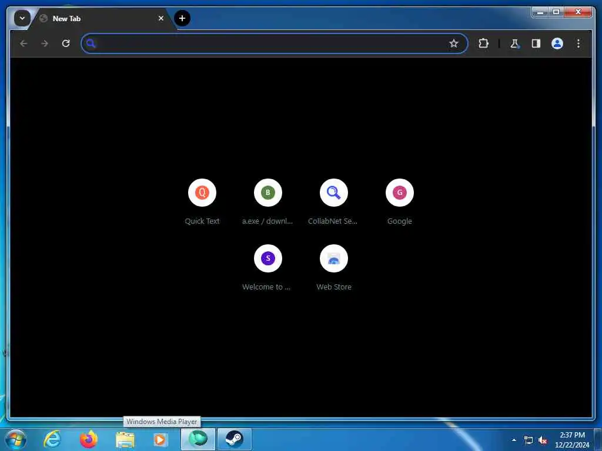Open the profile avatar menu
This screenshot has width=602, height=451.
tap(557, 43)
